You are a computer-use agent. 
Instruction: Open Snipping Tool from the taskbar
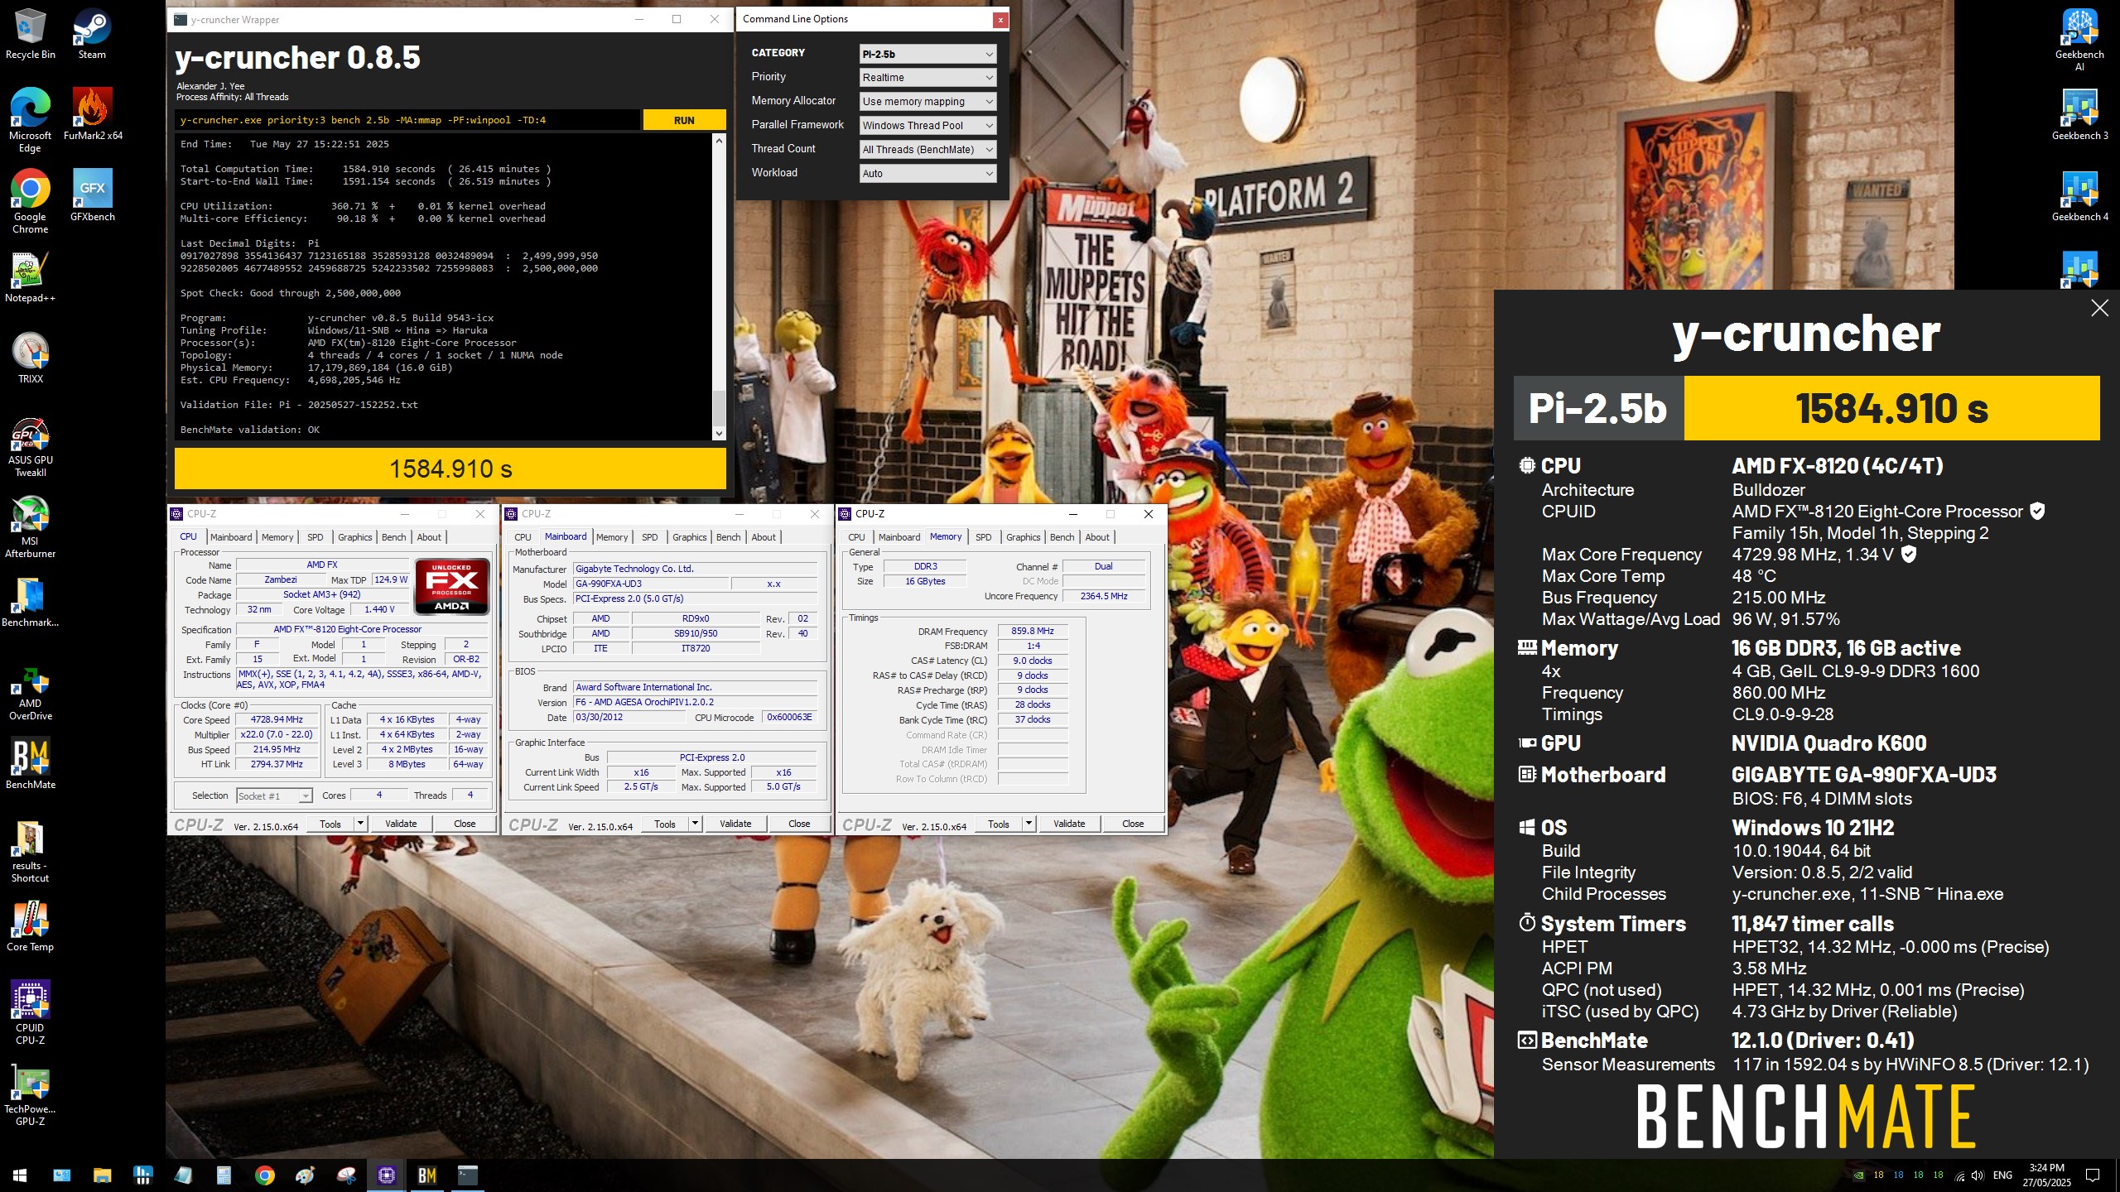pyautogui.click(x=346, y=1175)
